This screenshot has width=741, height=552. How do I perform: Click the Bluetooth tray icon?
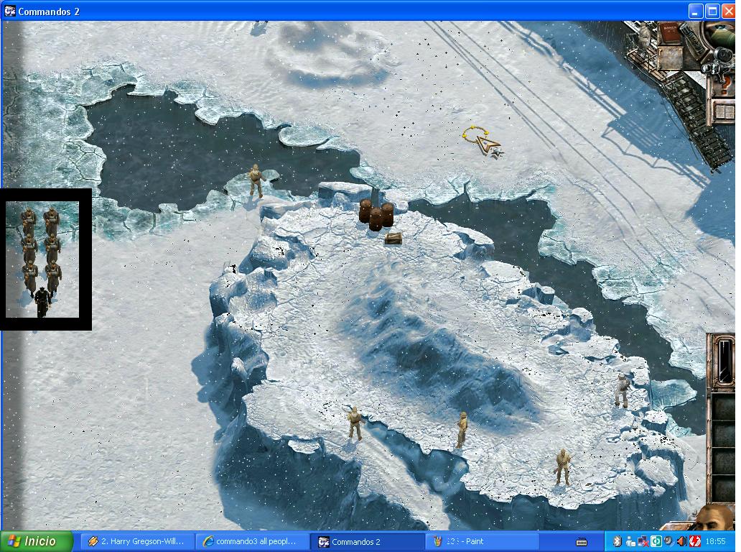617,541
